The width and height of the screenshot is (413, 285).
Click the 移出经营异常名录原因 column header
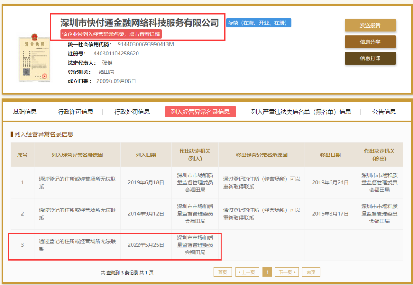(262, 155)
